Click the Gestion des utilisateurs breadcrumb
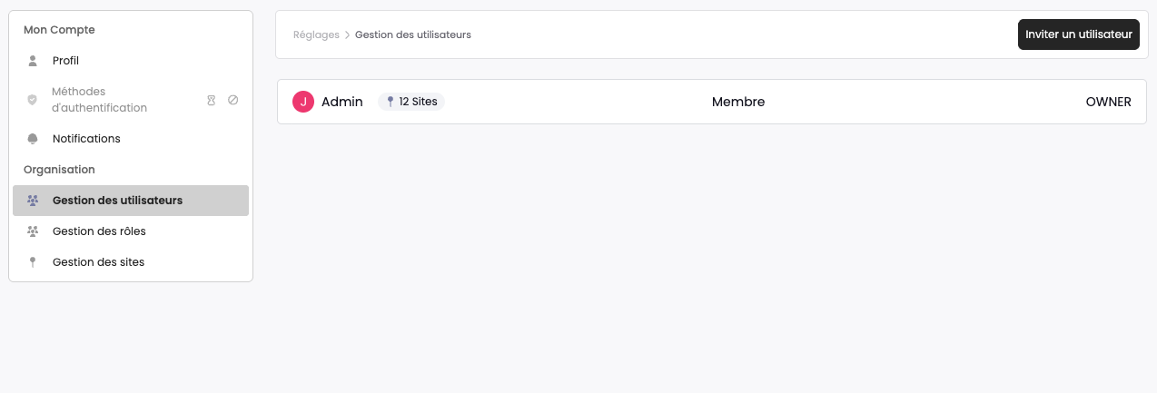This screenshot has height=393, width=1157. [x=413, y=34]
